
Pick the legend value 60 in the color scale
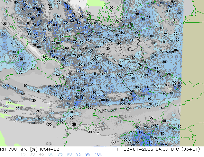coord(51,154)
